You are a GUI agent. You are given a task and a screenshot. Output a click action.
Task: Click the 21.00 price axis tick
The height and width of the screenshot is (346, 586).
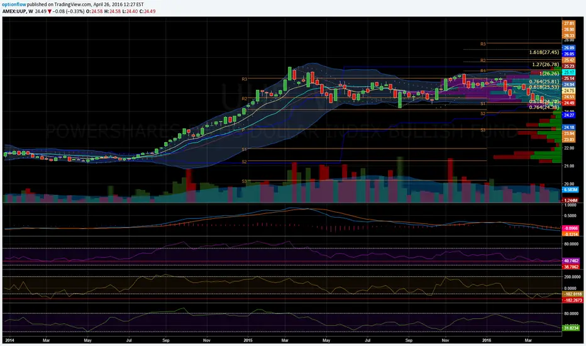click(x=569, y=166)
